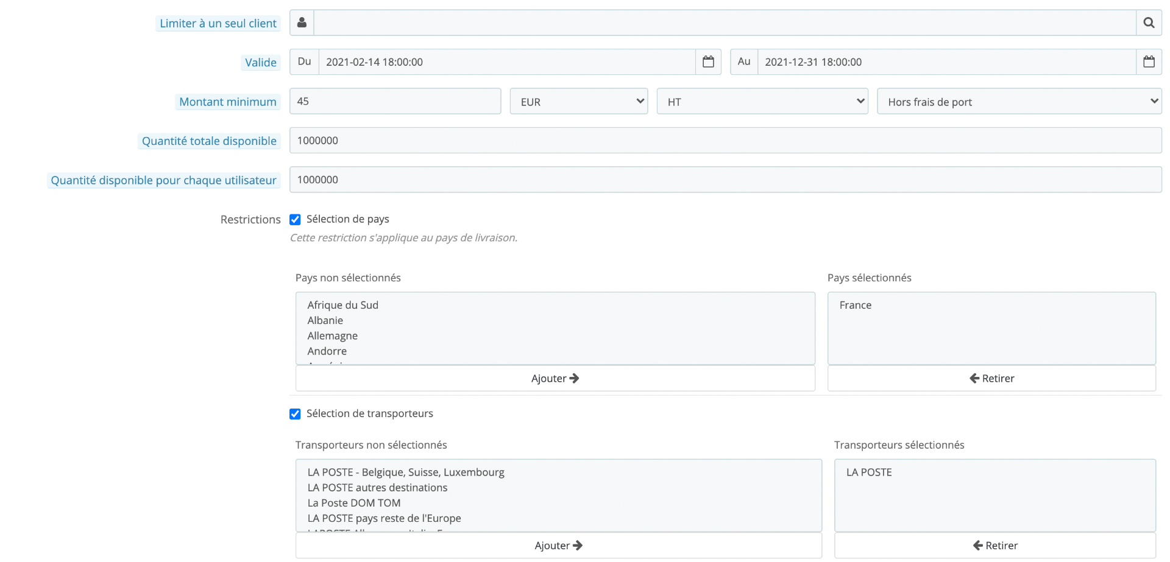Uncheck the Sélection de pays checkbox
This screenshot has width=1170, height=562.
295,220
